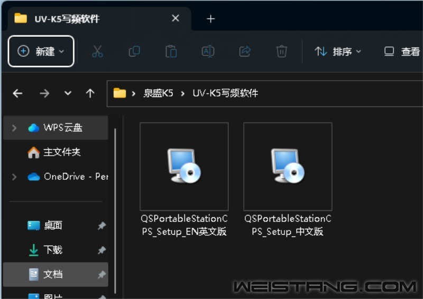423x299 pixels.
Task: Click the folder icon on the tab
Action: 21,18
